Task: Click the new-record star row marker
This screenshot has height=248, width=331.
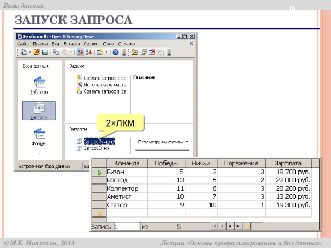Action: point(99,213)
